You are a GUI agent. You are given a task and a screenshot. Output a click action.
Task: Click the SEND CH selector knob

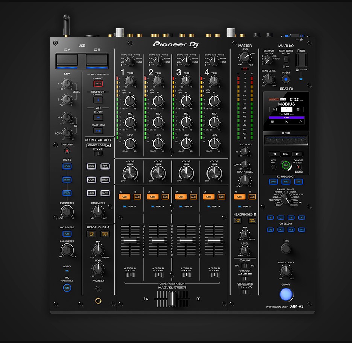[268, 60]
